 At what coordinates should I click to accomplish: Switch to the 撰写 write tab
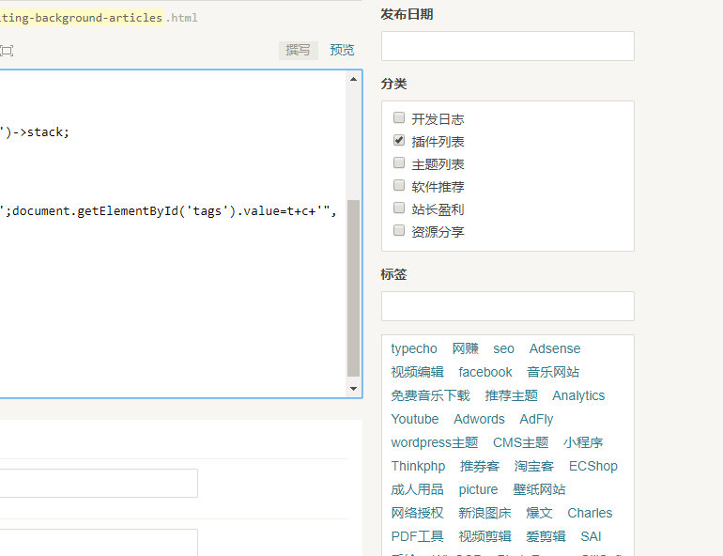click(x=298, y=51)
